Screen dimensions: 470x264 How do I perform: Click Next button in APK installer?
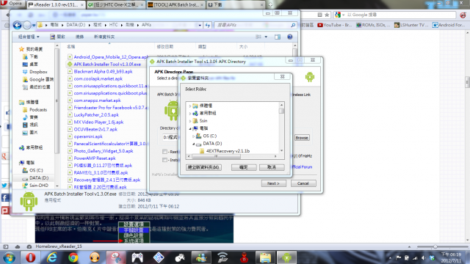[x=273, y=183]
